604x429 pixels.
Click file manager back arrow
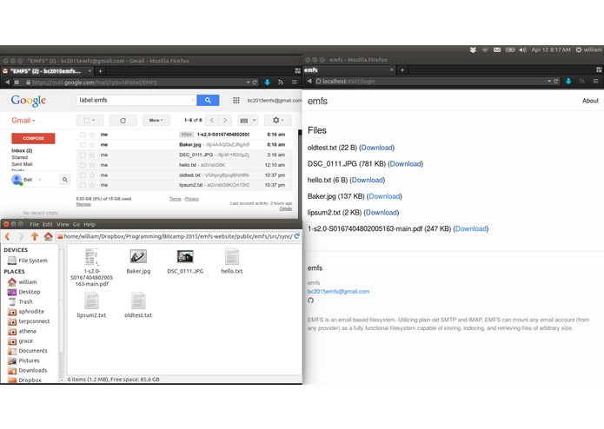click(x=7, y=236)
